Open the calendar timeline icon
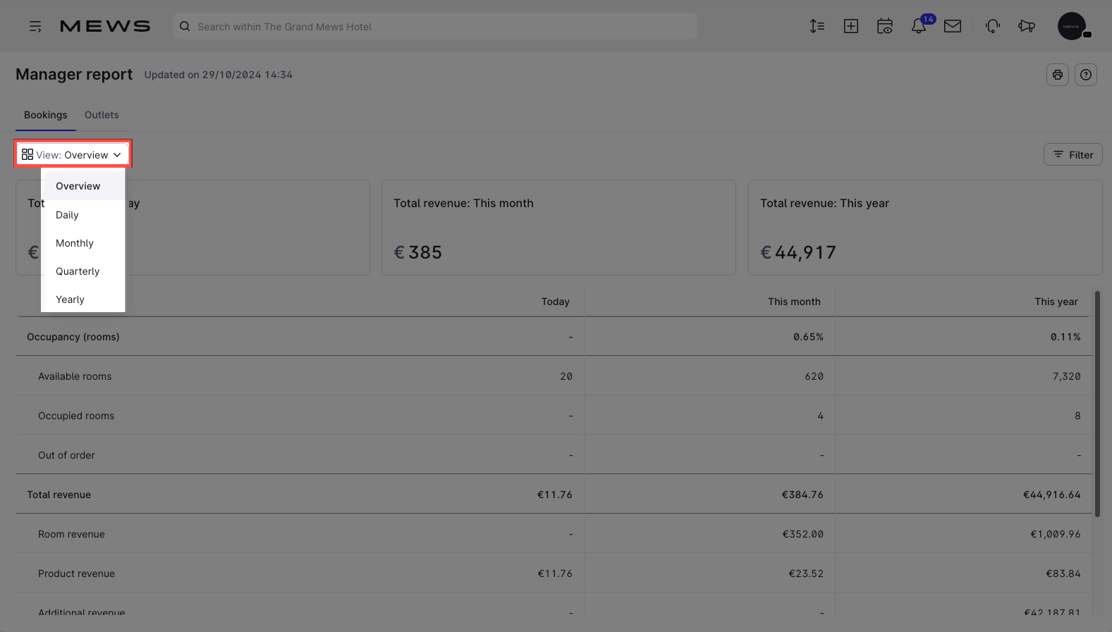The image size is (1112, 632). [885, 27]
